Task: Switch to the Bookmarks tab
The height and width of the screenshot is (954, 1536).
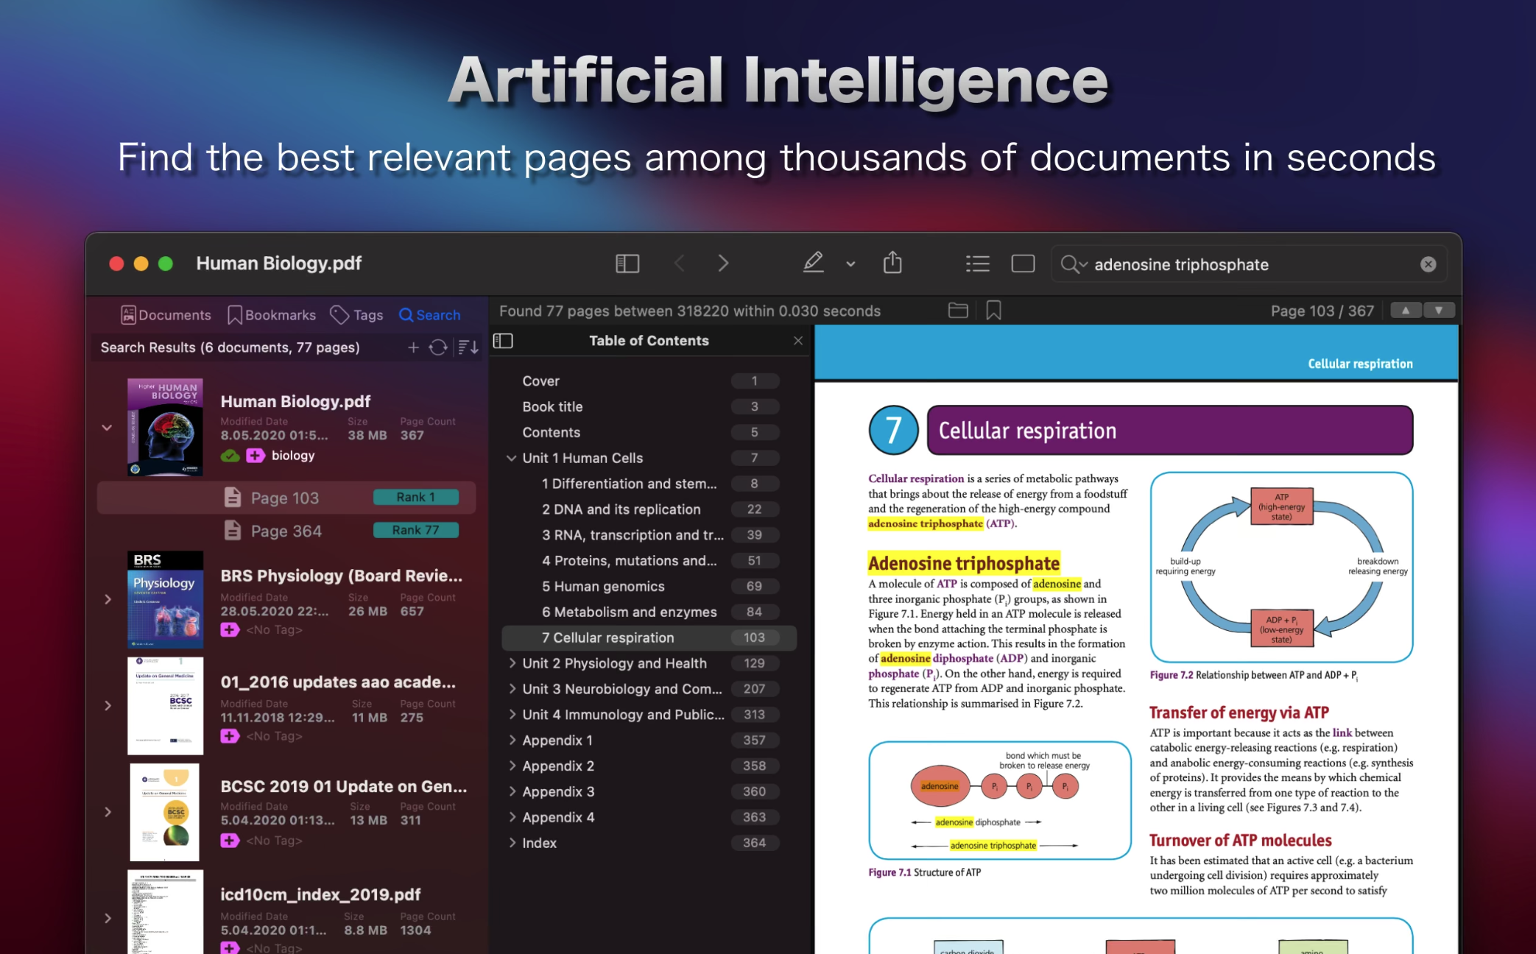Action: coord(272,315)
